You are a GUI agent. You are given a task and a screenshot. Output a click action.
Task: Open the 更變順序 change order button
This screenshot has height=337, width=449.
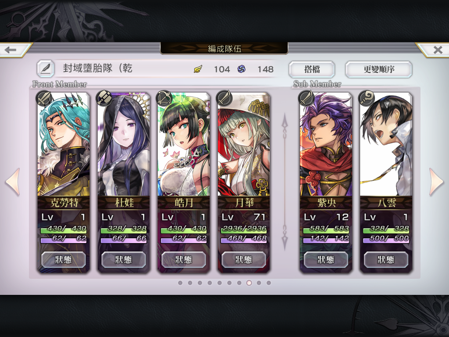pyautogui.click(x=379, y=69)
